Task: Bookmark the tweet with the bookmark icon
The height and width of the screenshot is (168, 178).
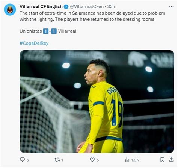Action: point(162,160)
